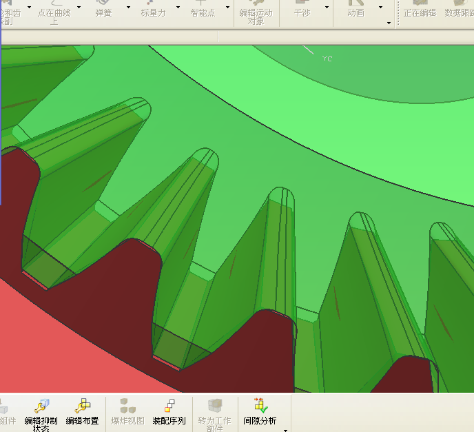
Task: Open 编辑布置 edit arrangements
Action: point(83,412)
